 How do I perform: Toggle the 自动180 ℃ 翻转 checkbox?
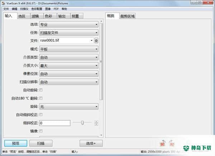(x=41, y=98)
